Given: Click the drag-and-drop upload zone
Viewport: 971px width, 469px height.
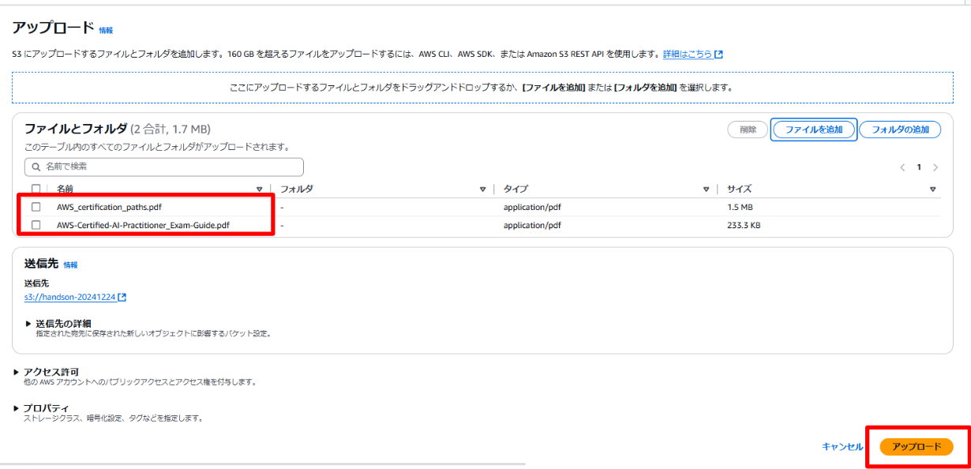Looking at the screenshot, I should pos(482,88).
